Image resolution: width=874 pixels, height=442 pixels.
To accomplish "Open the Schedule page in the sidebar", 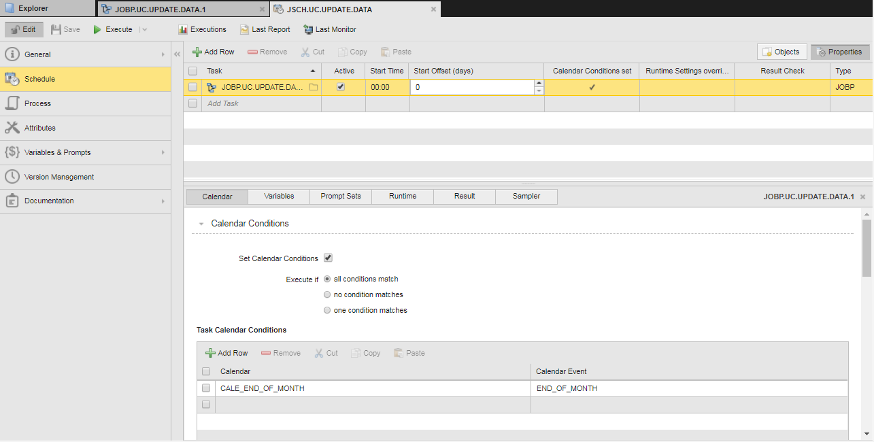I will pos(85,79).
